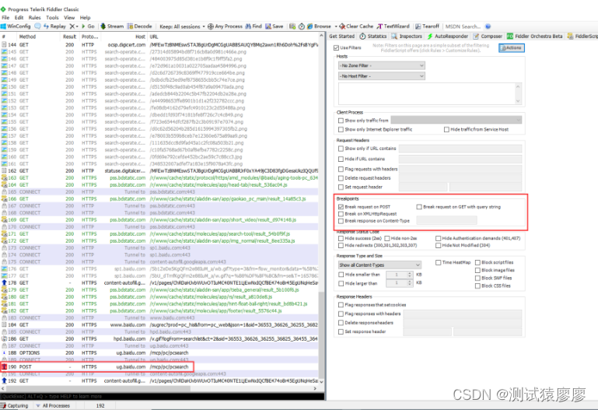Click the camera screenshot toolbar icon
This screenshot has width=598, height=410.
click(x=292, y=26)
